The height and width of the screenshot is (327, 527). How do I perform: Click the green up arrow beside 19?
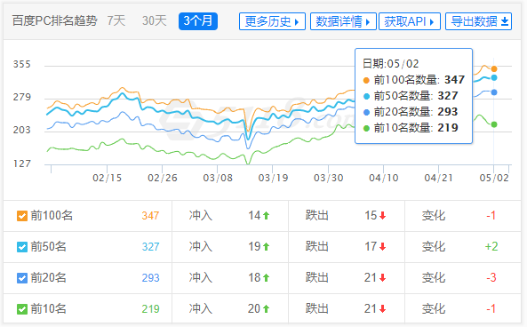pyautogui.click(x=267, y=247)
